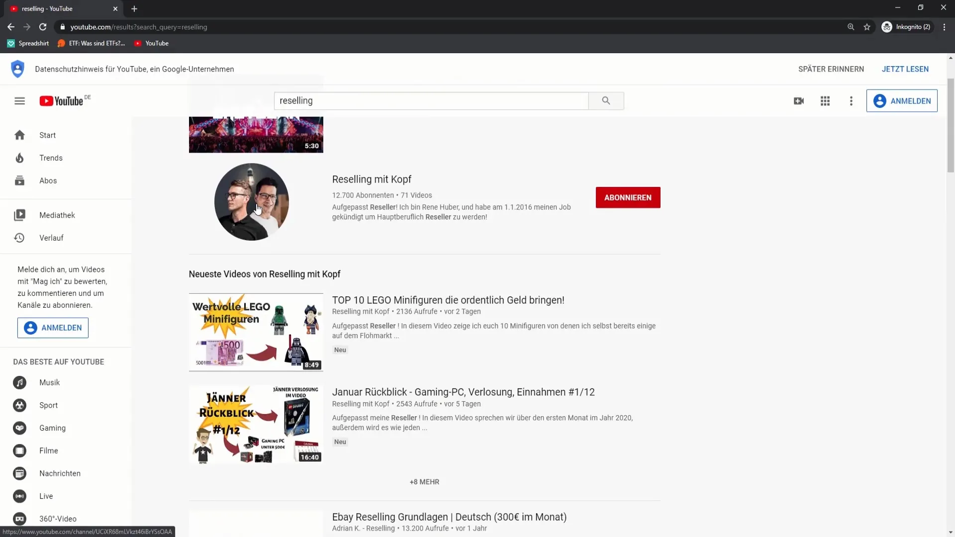Reload the page

coord(43,27)
